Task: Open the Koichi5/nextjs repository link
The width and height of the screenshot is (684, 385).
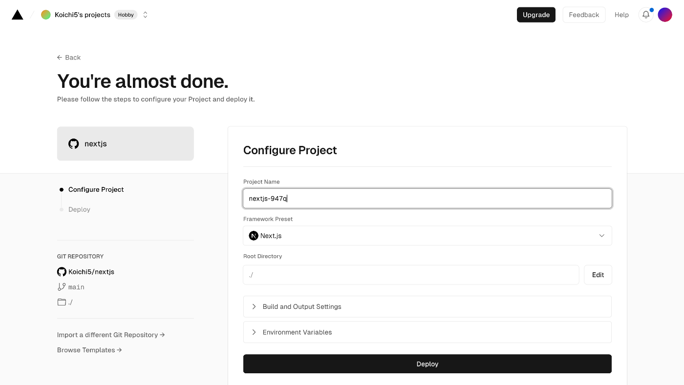Action: [91, 272]
